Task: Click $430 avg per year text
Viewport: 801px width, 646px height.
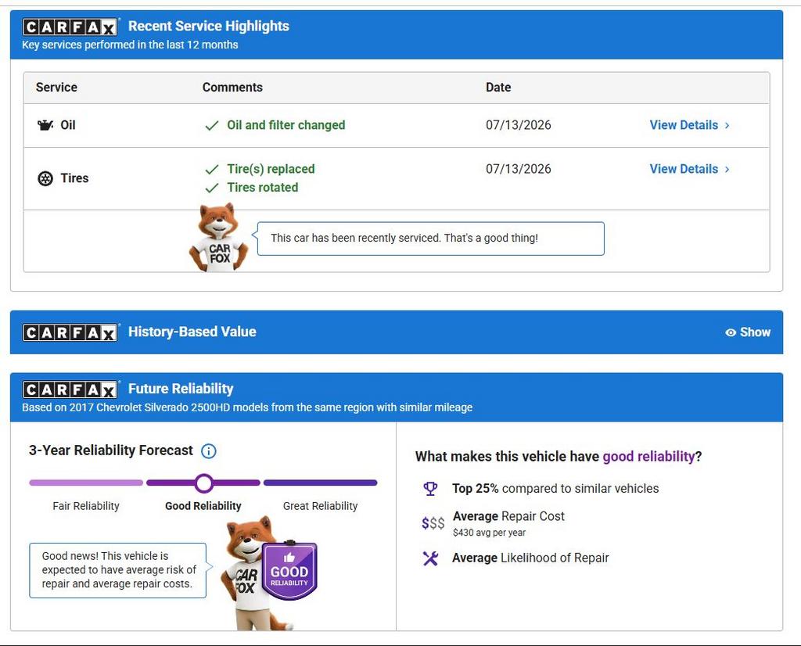Action: (489, 533)
